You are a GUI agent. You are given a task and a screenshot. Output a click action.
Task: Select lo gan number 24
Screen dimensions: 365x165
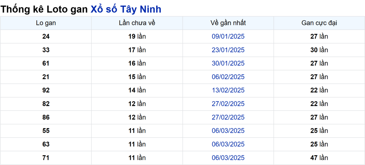tap(46, 37)
